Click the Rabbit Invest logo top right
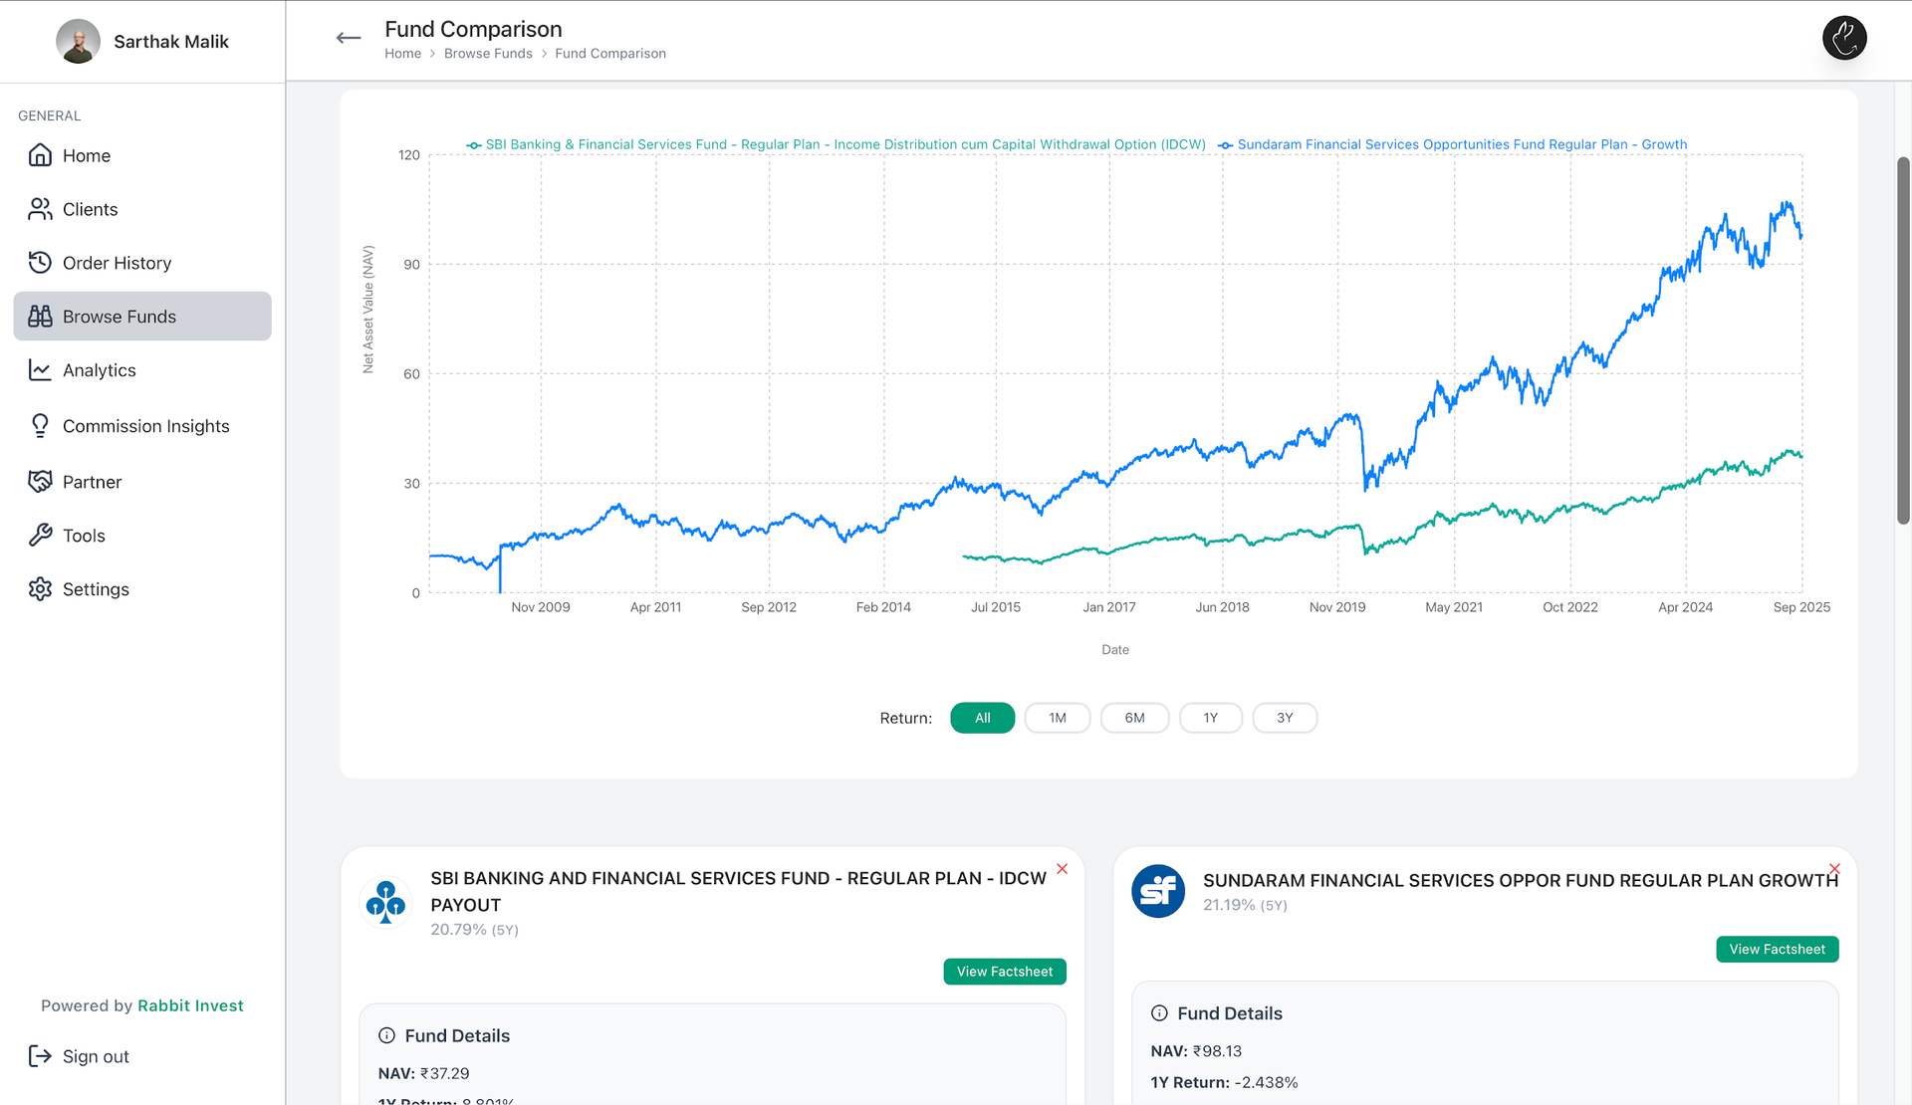 point(1844,38)
